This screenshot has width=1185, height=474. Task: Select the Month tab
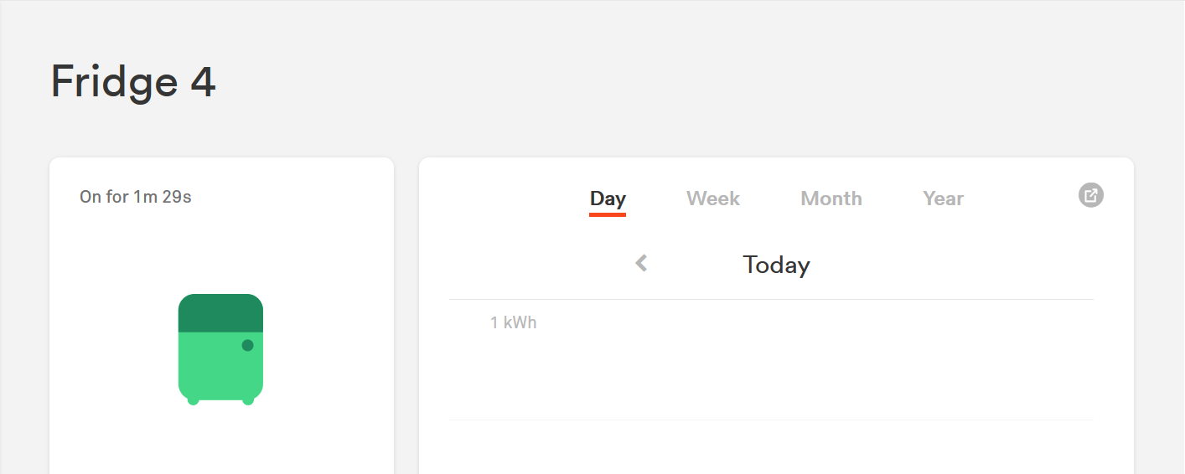(x=831, y=198)
